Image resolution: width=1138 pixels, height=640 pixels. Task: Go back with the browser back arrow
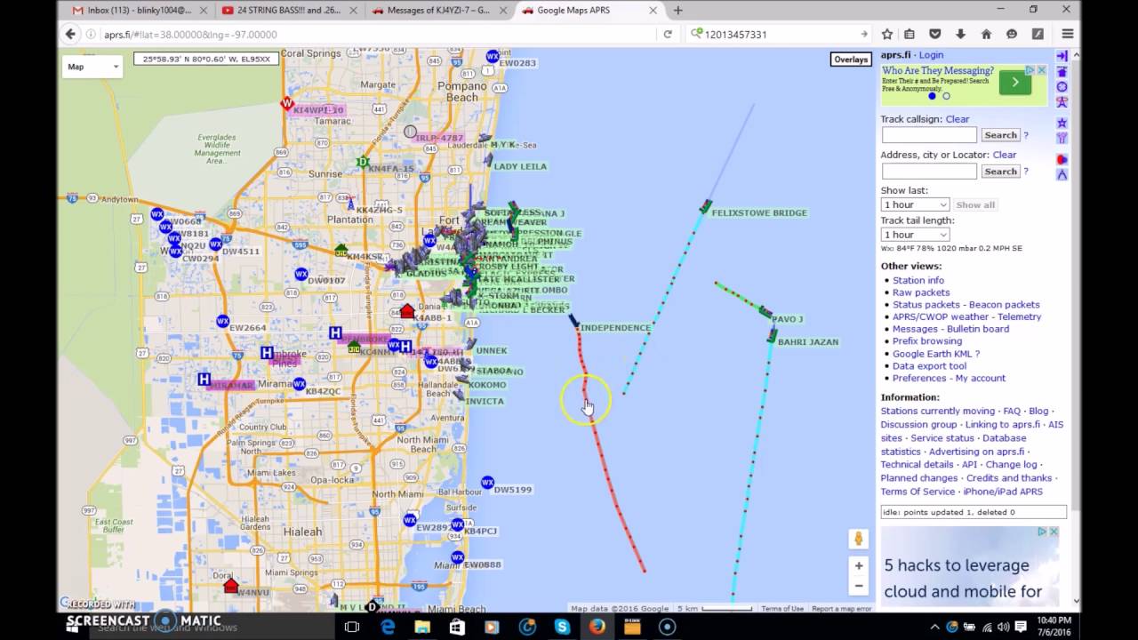pyautogui.click(x=70, y=34)
